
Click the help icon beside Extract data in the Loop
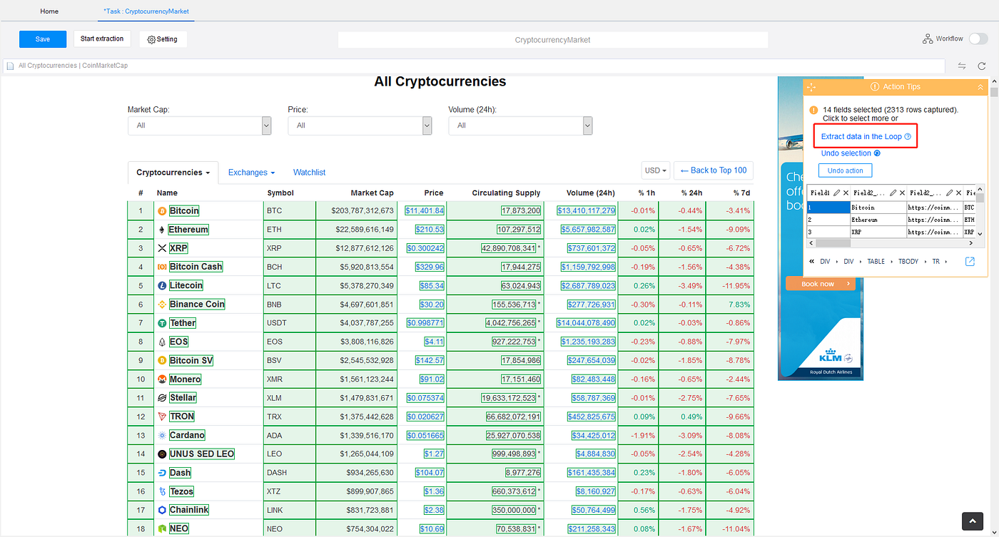click(908, 136)
